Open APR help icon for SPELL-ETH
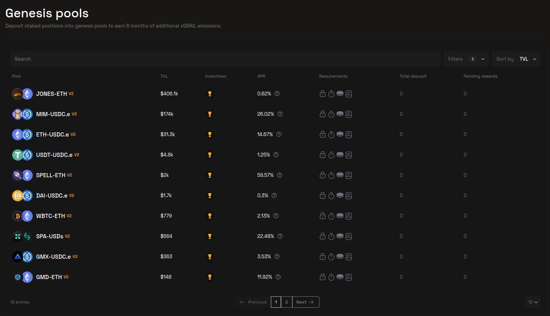 tap(280, 175)
